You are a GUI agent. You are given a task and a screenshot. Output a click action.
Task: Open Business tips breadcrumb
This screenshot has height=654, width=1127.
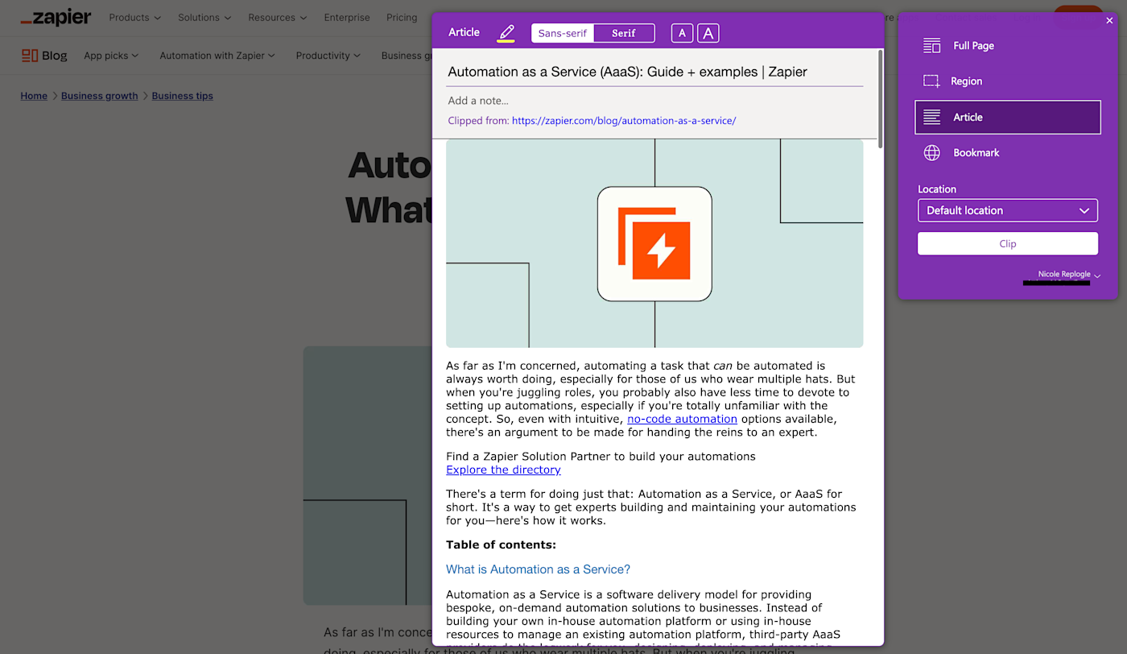tap(183, 96)
